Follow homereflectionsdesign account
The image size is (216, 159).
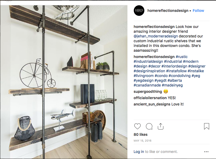[x=198, y=11]
